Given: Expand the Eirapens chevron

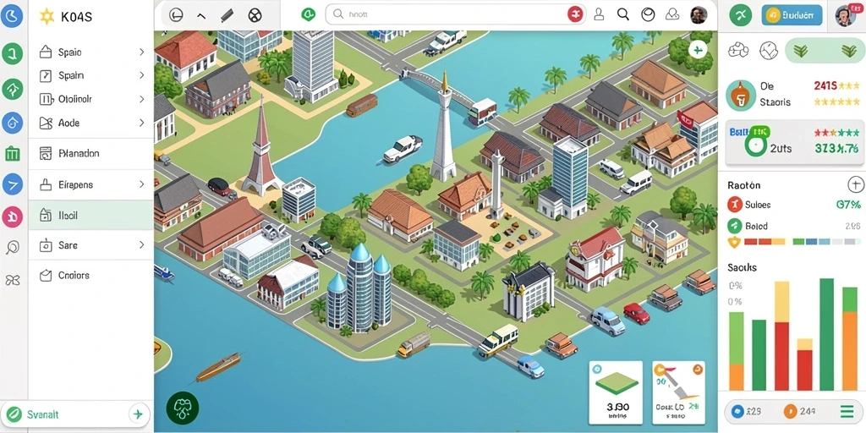Looking at the screenshot, I should [x=141, y=184].
